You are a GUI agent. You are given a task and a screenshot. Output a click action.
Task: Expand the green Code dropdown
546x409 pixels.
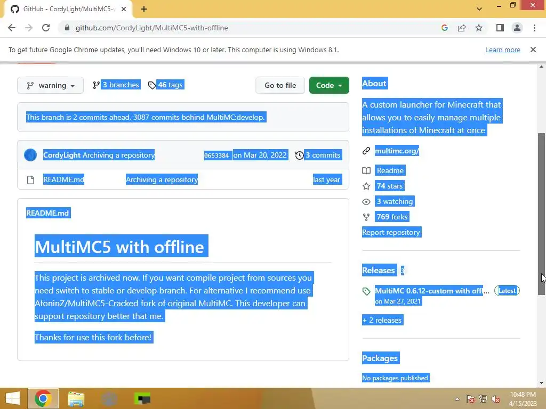329,85
